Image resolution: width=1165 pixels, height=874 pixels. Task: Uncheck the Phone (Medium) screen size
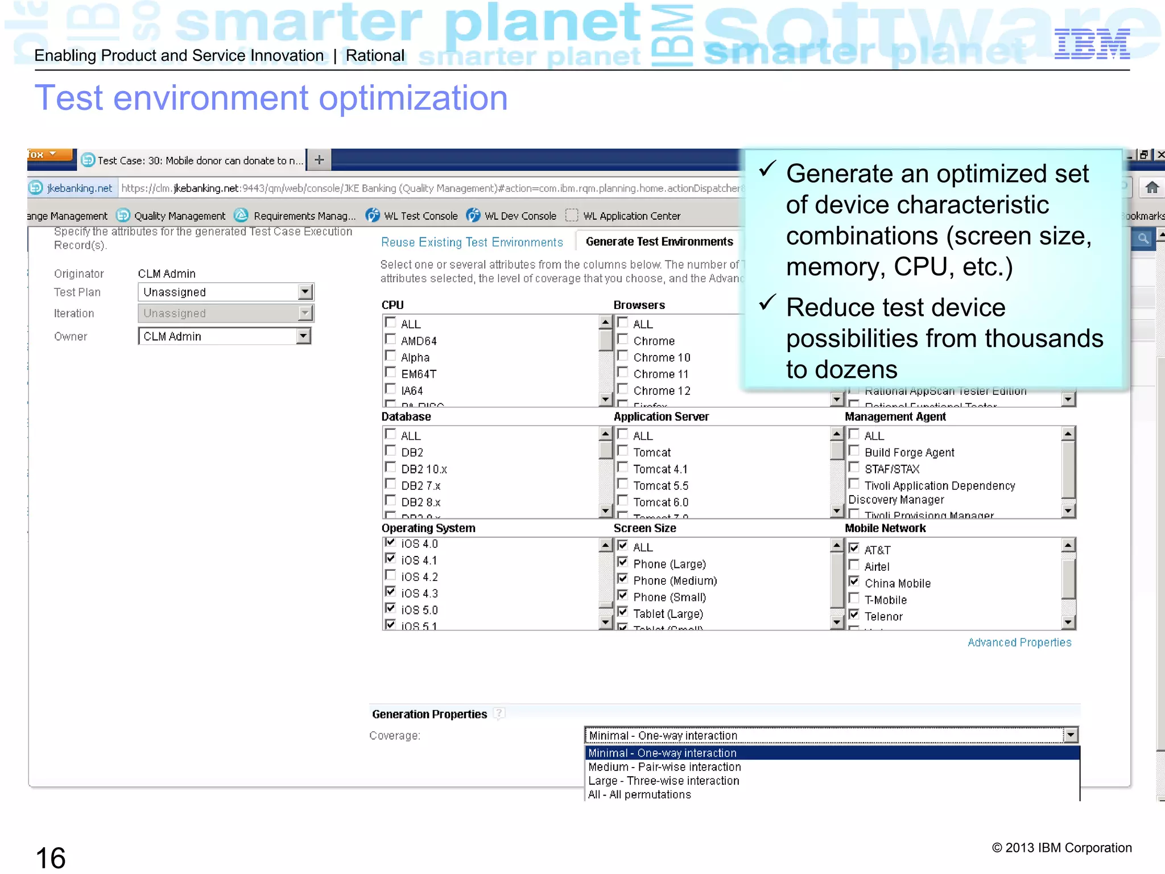point(623,579)
